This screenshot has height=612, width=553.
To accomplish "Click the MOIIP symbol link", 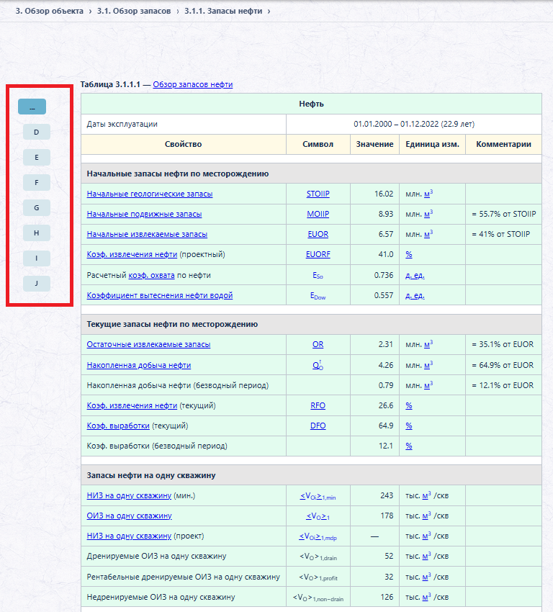I will tap(318, 214).
